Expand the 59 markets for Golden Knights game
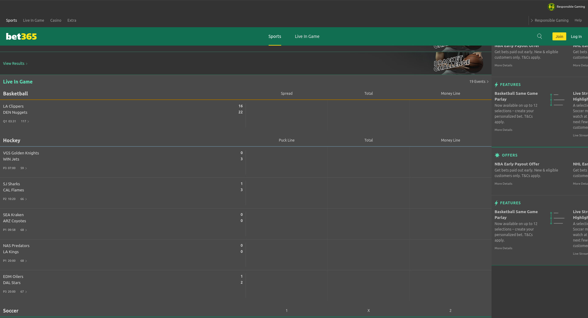 click(x=23, y=168)
